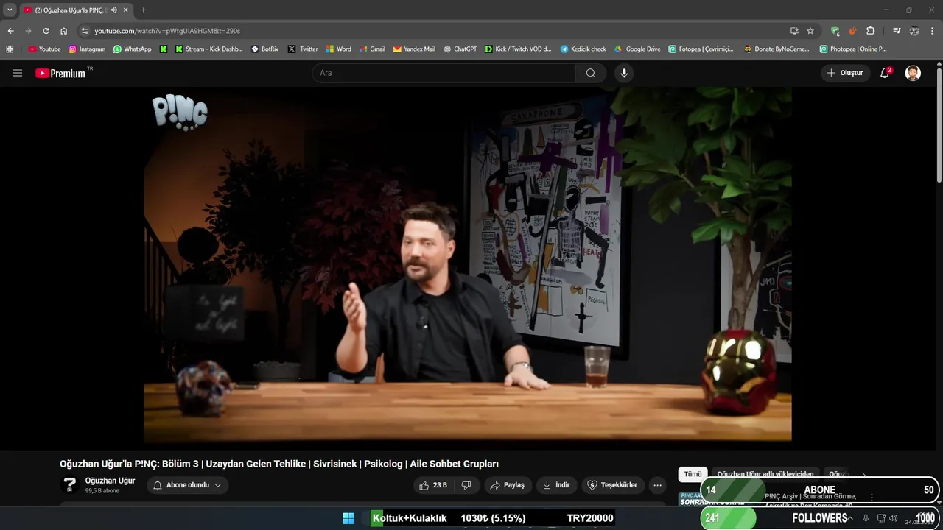Click the youtube.com address bar URL

click(167, 31)
